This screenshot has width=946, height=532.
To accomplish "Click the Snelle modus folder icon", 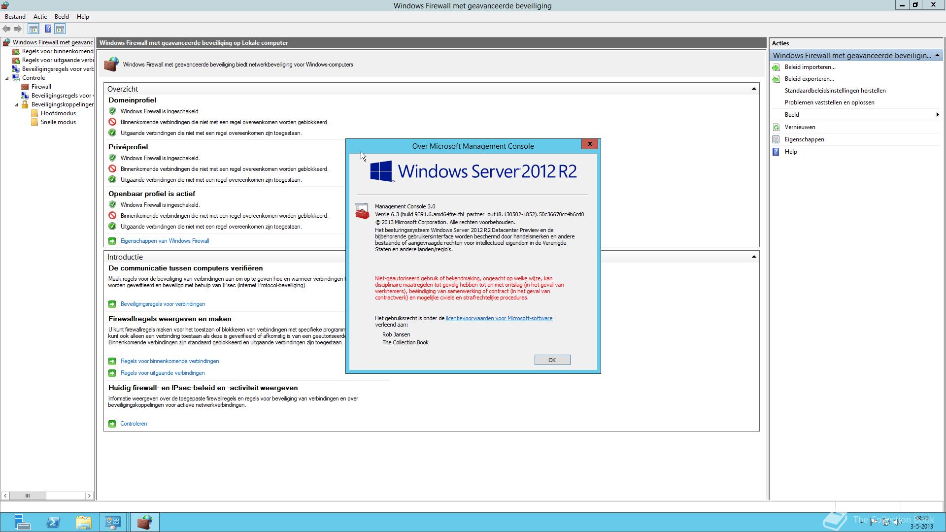I will [34, 122].
